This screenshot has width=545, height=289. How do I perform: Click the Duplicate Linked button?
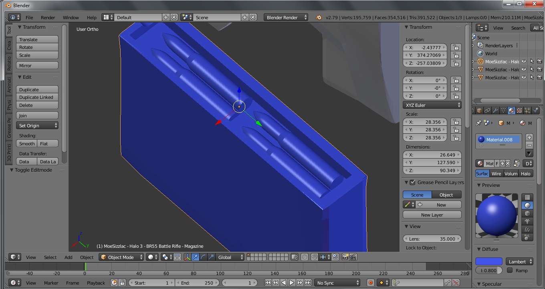(x=37, y=97)
